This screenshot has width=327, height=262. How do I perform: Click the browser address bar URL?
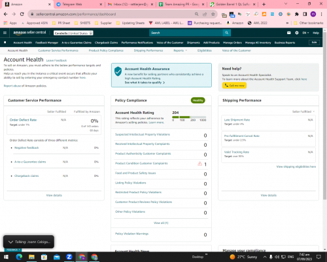click(x=76, y=14)
